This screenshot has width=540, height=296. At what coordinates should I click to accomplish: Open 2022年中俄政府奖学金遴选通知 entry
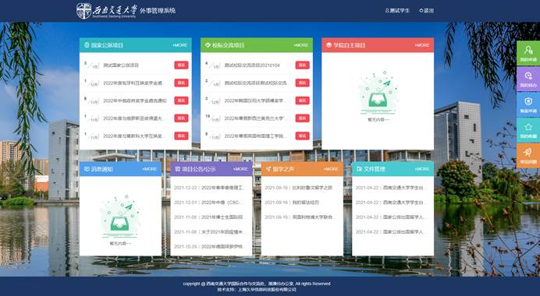click(x=135, y=100)
